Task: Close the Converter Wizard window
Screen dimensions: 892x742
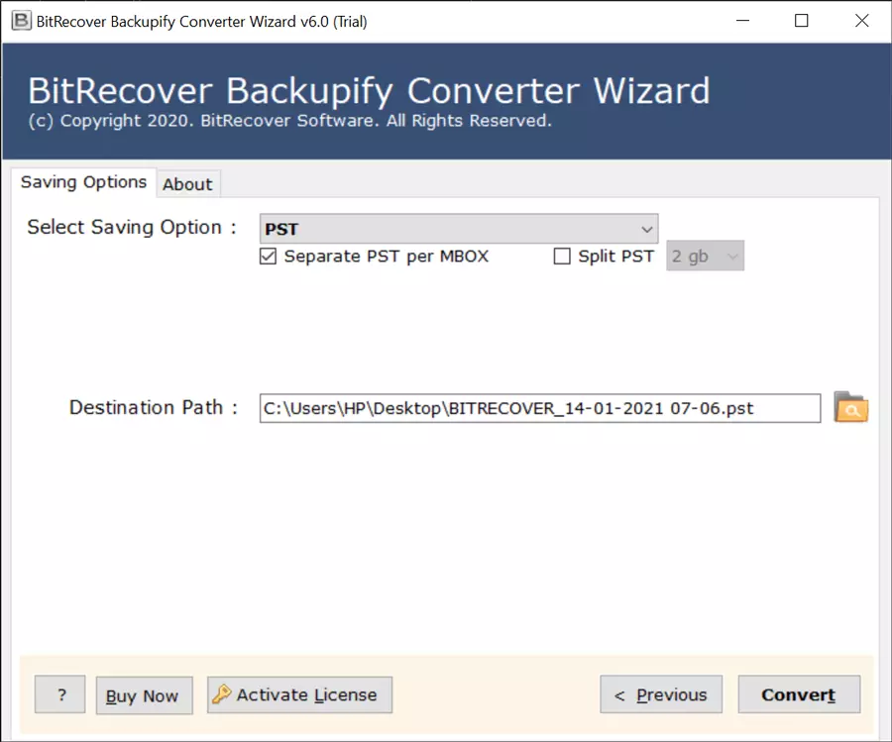Action: point(861,21)
